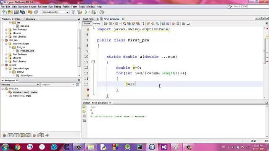Open the Debug menu
The height and width of the screenshot is (151, 269).
click(58, 7)
